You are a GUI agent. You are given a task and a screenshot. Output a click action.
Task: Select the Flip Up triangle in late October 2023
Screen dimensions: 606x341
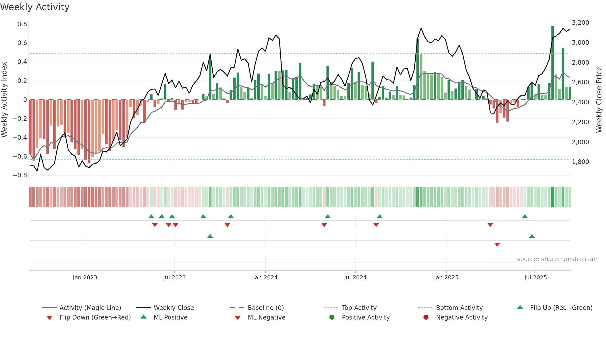pos(231,216)
